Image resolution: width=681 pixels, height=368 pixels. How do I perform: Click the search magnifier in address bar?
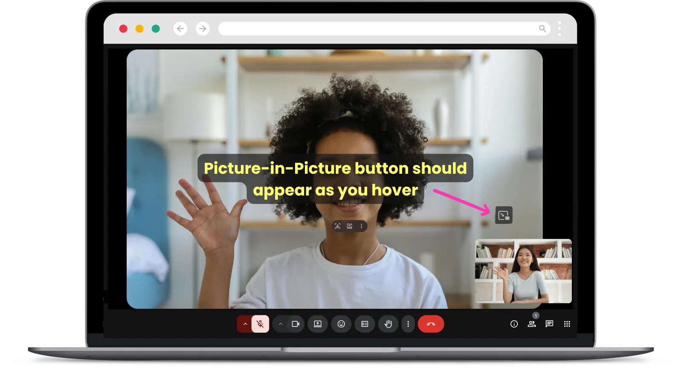(542, 29)
